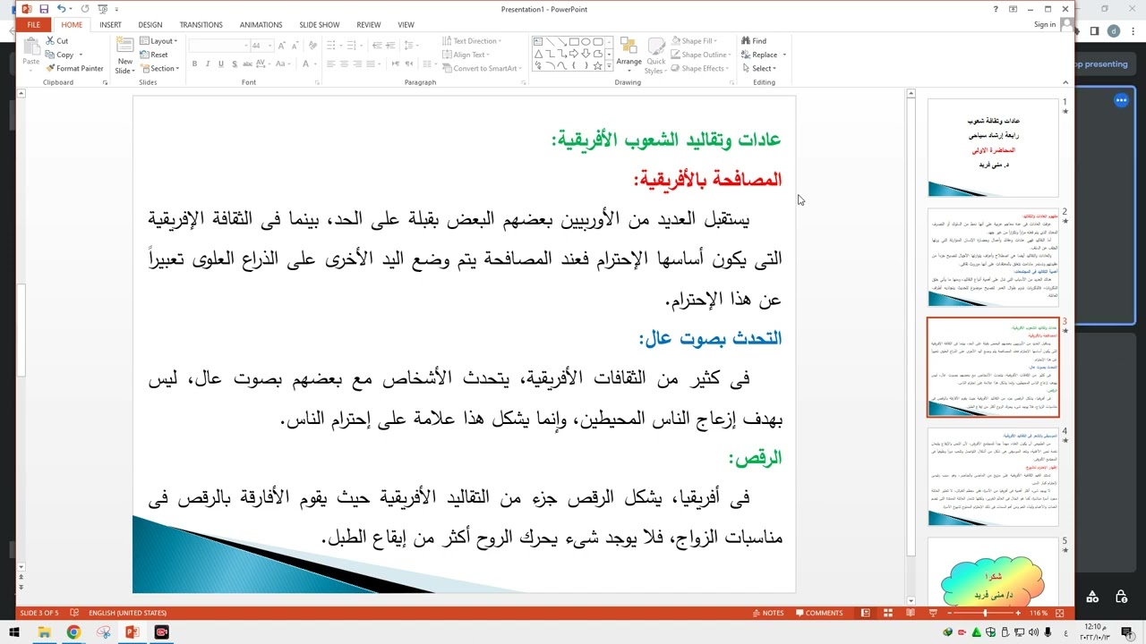The width and height of the screenshot is (1146, 644).
Task: Align text to the left
Action: [330, 64]
